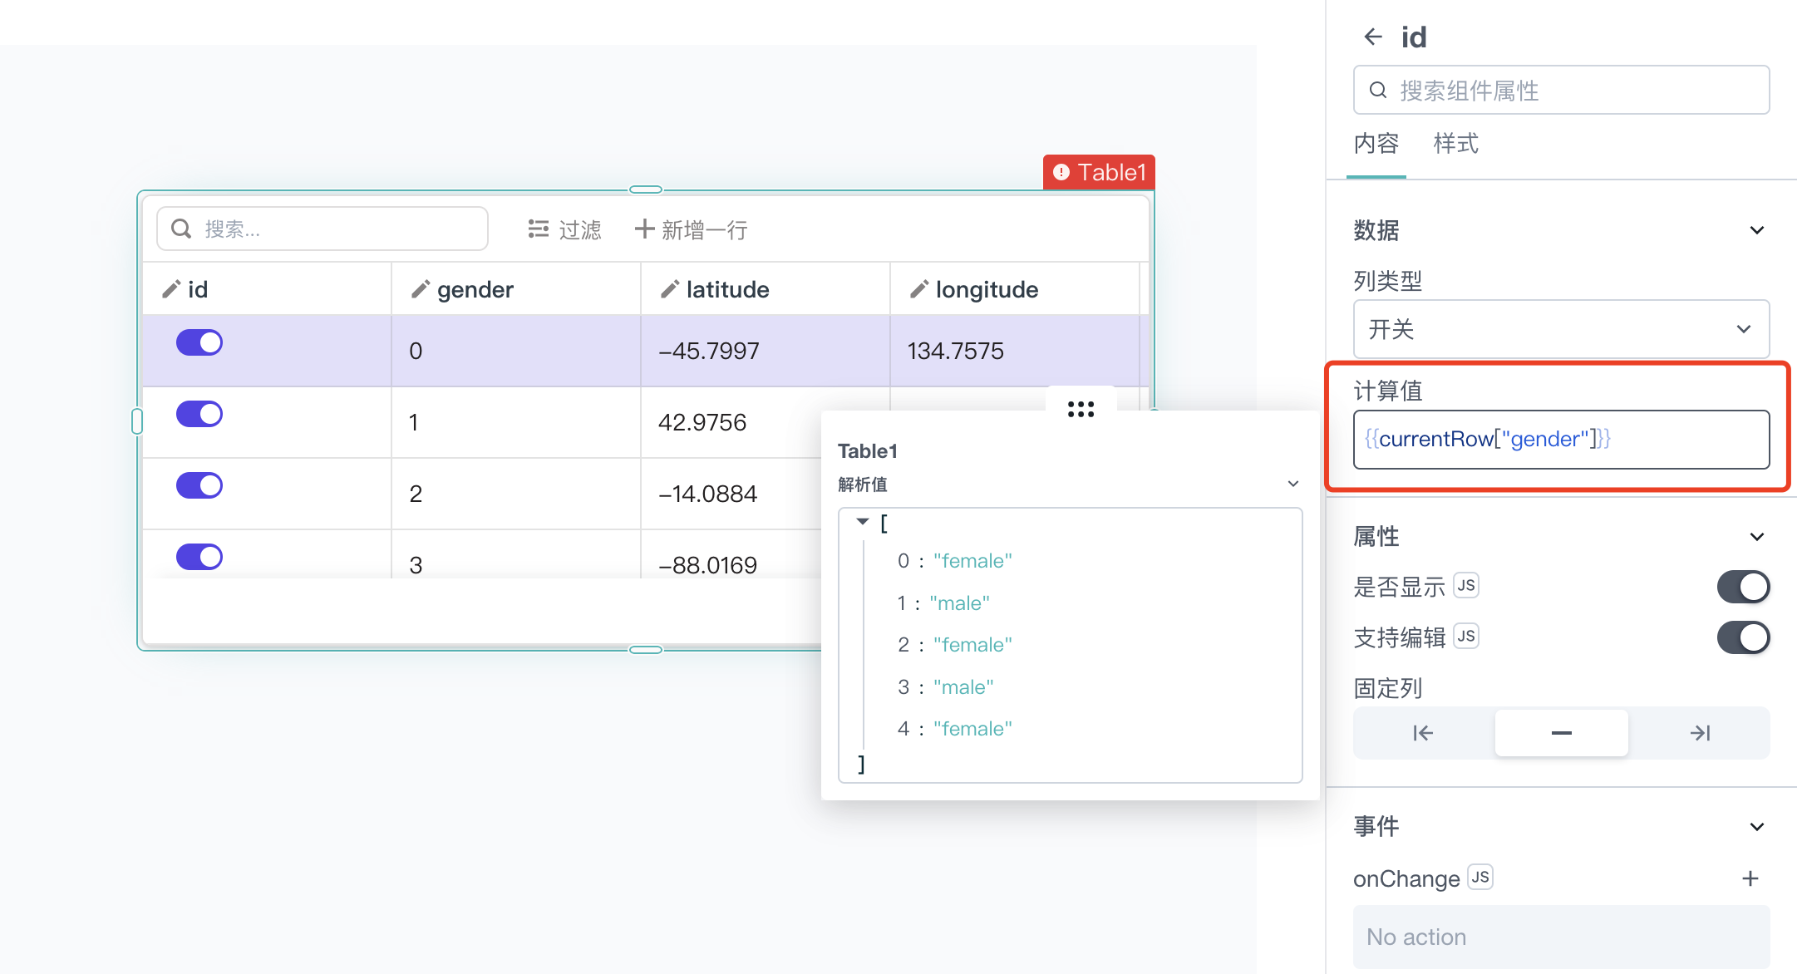Click parsed value 3 : "male"
This screenshot has height=974, width=1802.
coord(945,687)
